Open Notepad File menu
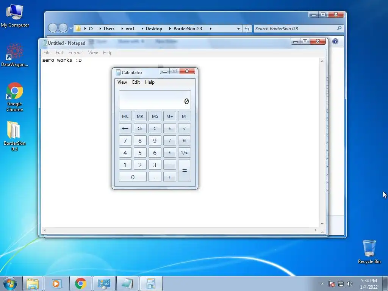Image resolution: width=388 pixels, height=291 pixels. [x=47, y=52]
